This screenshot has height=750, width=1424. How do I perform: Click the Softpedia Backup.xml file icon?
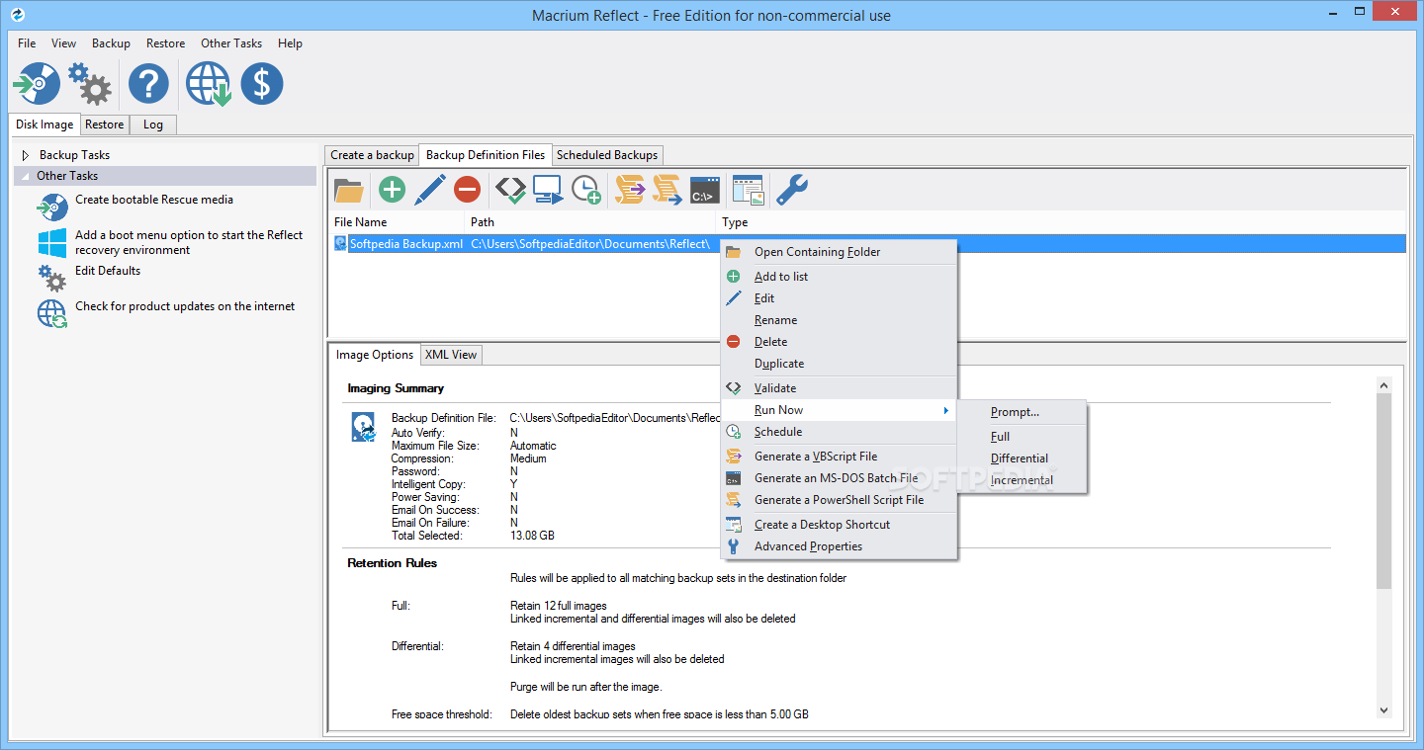[x=341, y=243]
